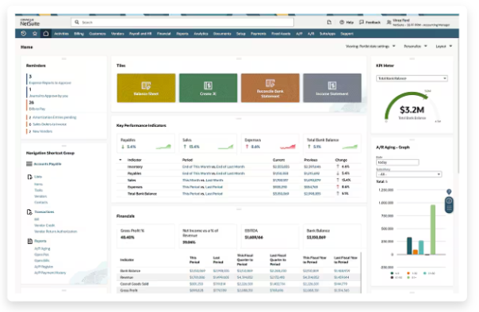Screen dimensions: 479x312
Task: Click the NetSuite logo
Action: (29, 22)
